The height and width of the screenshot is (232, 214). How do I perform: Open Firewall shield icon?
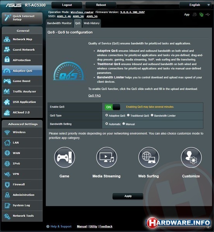point(7,184)
